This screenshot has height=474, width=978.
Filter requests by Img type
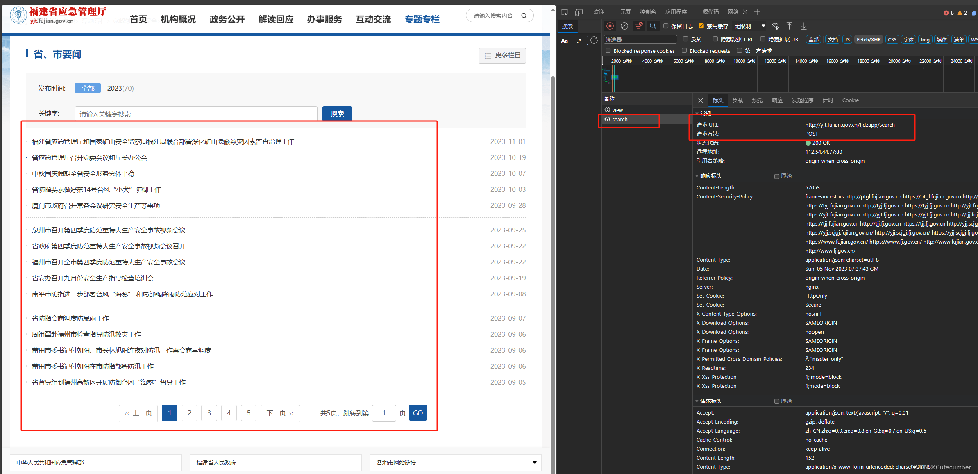[925, 40]
